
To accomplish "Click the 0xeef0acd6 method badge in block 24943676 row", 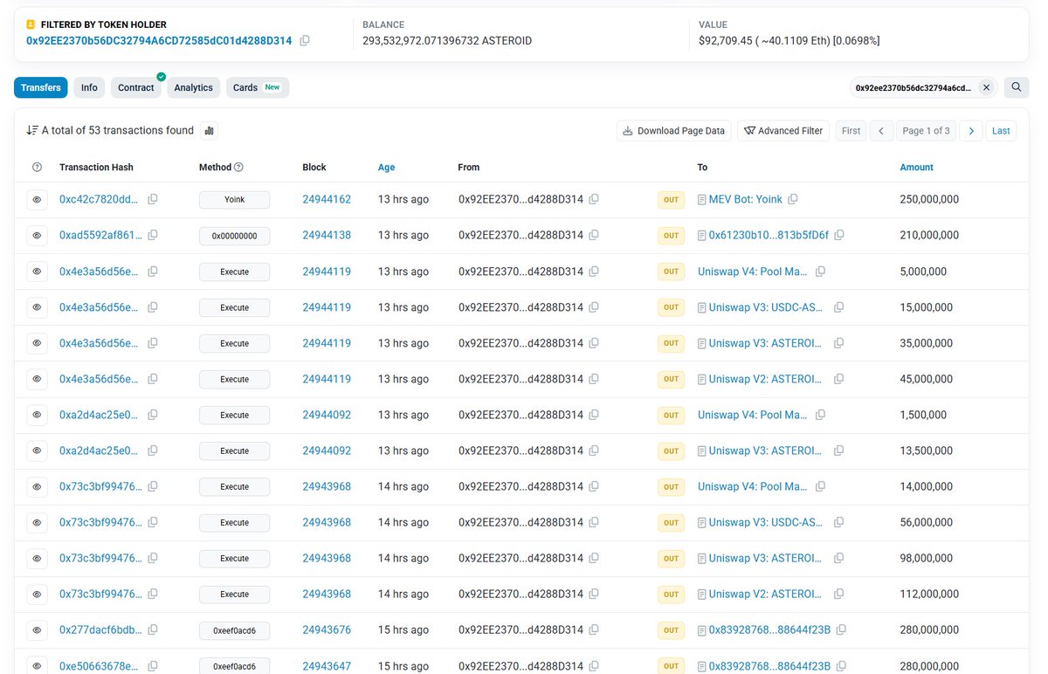I will tap(234, 630).
